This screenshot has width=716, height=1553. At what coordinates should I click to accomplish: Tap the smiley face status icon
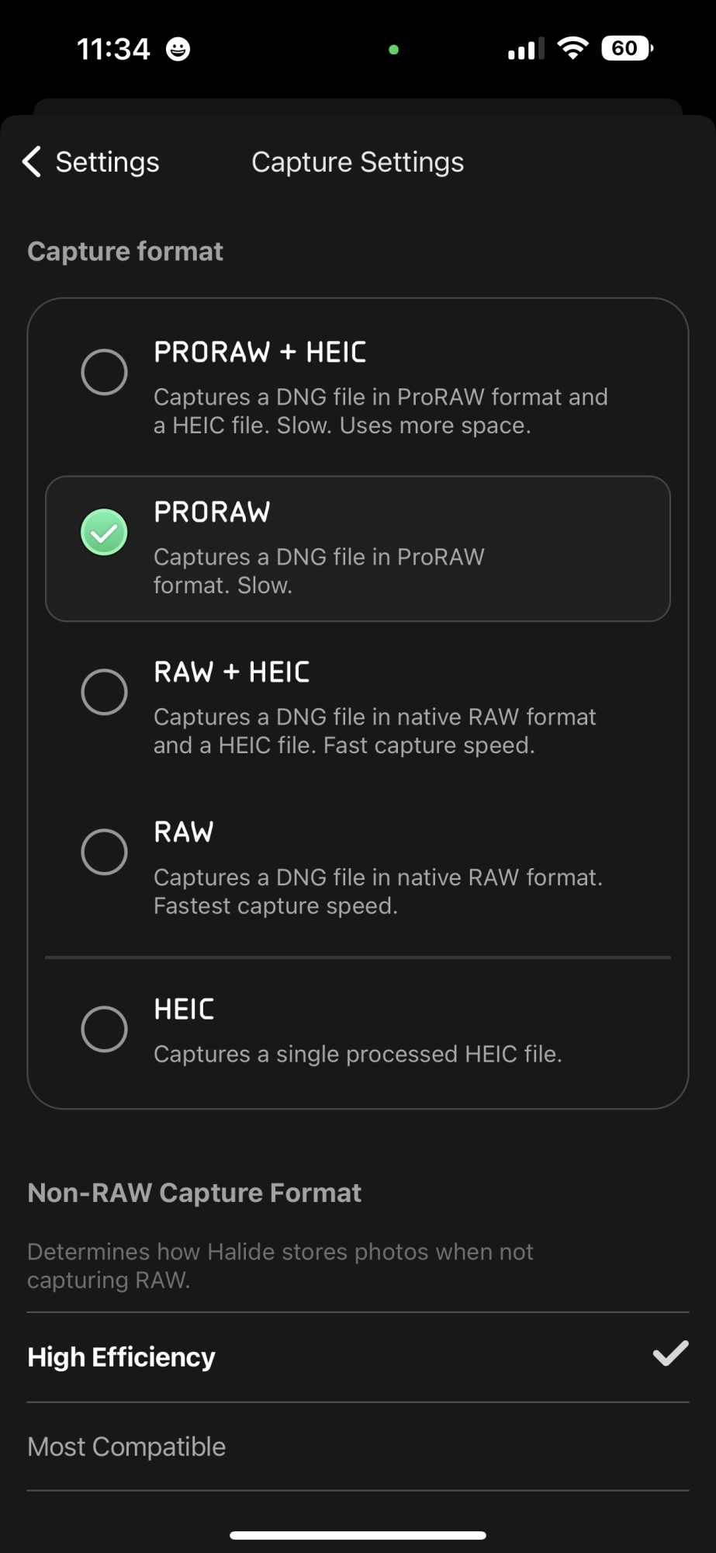pyautogui.click(x=178, y=49)
